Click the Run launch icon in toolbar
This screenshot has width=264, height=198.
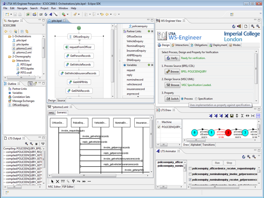[x=64, y=14]
